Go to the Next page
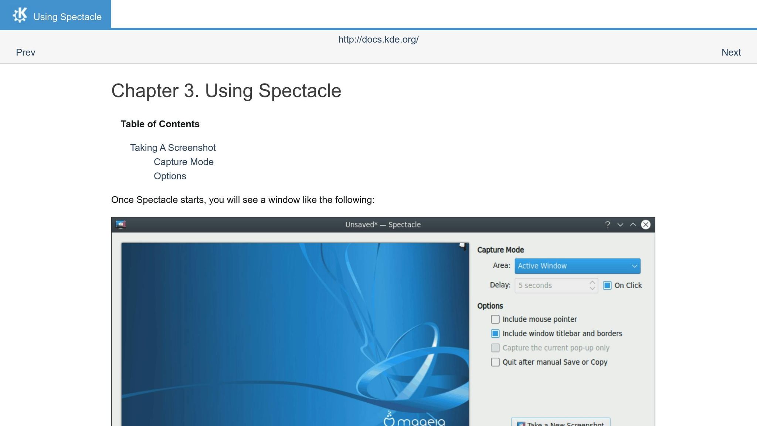The height and width of the screenshot is (426, 757). [x=731, y=53]
